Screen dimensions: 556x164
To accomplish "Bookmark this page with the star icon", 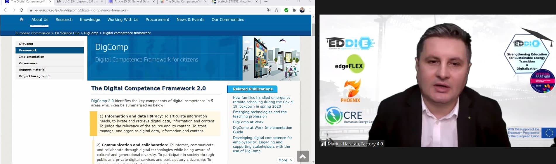I will click(x=277, y=10).
